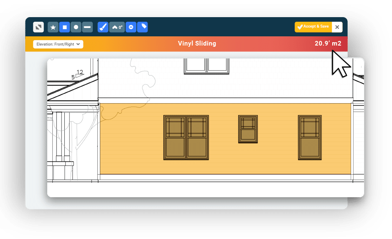Select the small center window
Screen dimensions: 392x239
248,129
